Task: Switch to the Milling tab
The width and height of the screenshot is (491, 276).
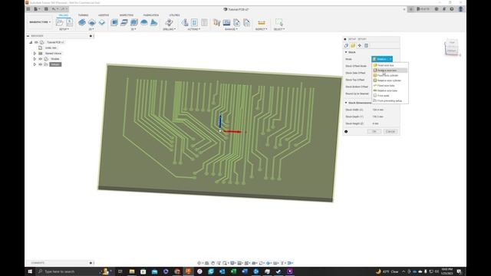Action: coord(63,15)
